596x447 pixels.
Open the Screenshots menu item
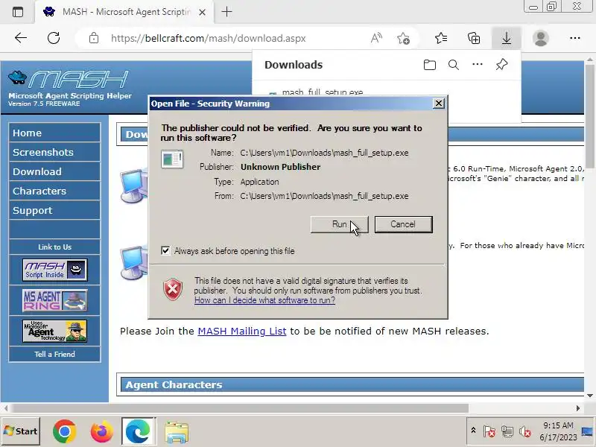(54, 152)
